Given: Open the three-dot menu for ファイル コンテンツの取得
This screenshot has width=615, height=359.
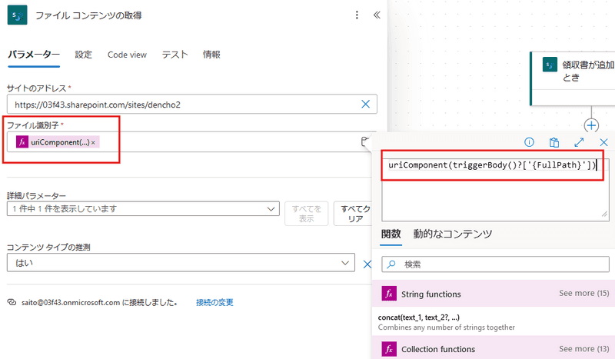Looking at the screenshot, I should point(357,15).
